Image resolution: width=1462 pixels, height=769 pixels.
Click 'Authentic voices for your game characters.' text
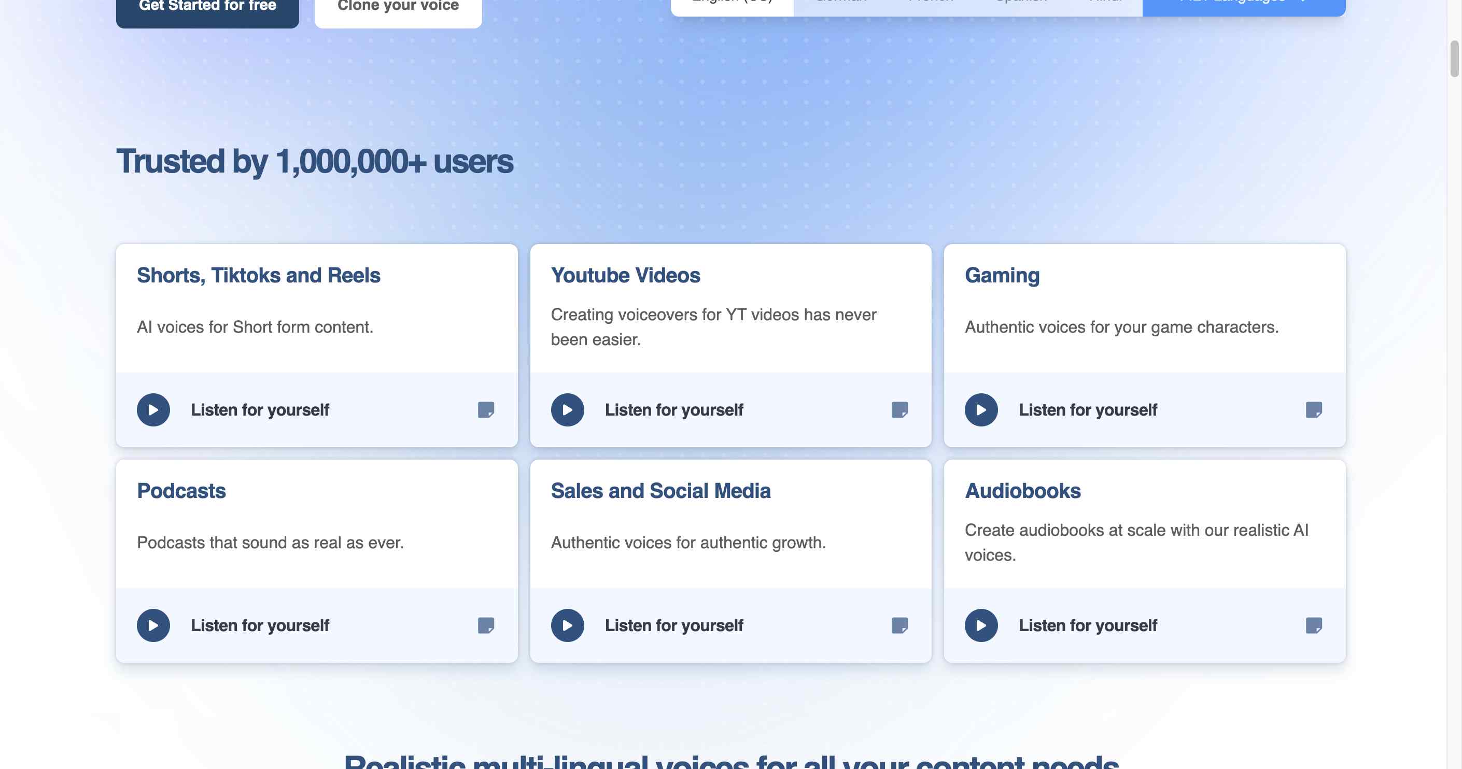click(x=1122, y=327)
